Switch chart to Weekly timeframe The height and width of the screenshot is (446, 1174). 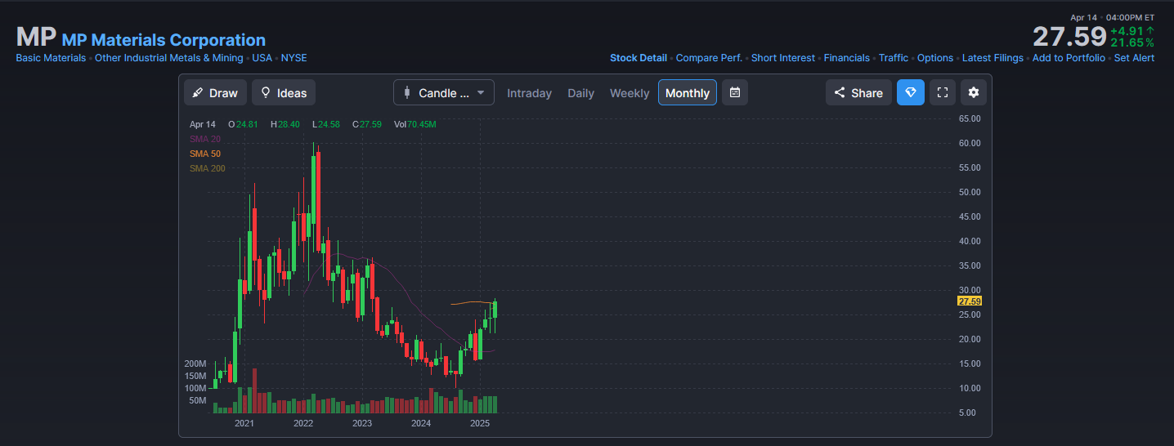(630, 93)
